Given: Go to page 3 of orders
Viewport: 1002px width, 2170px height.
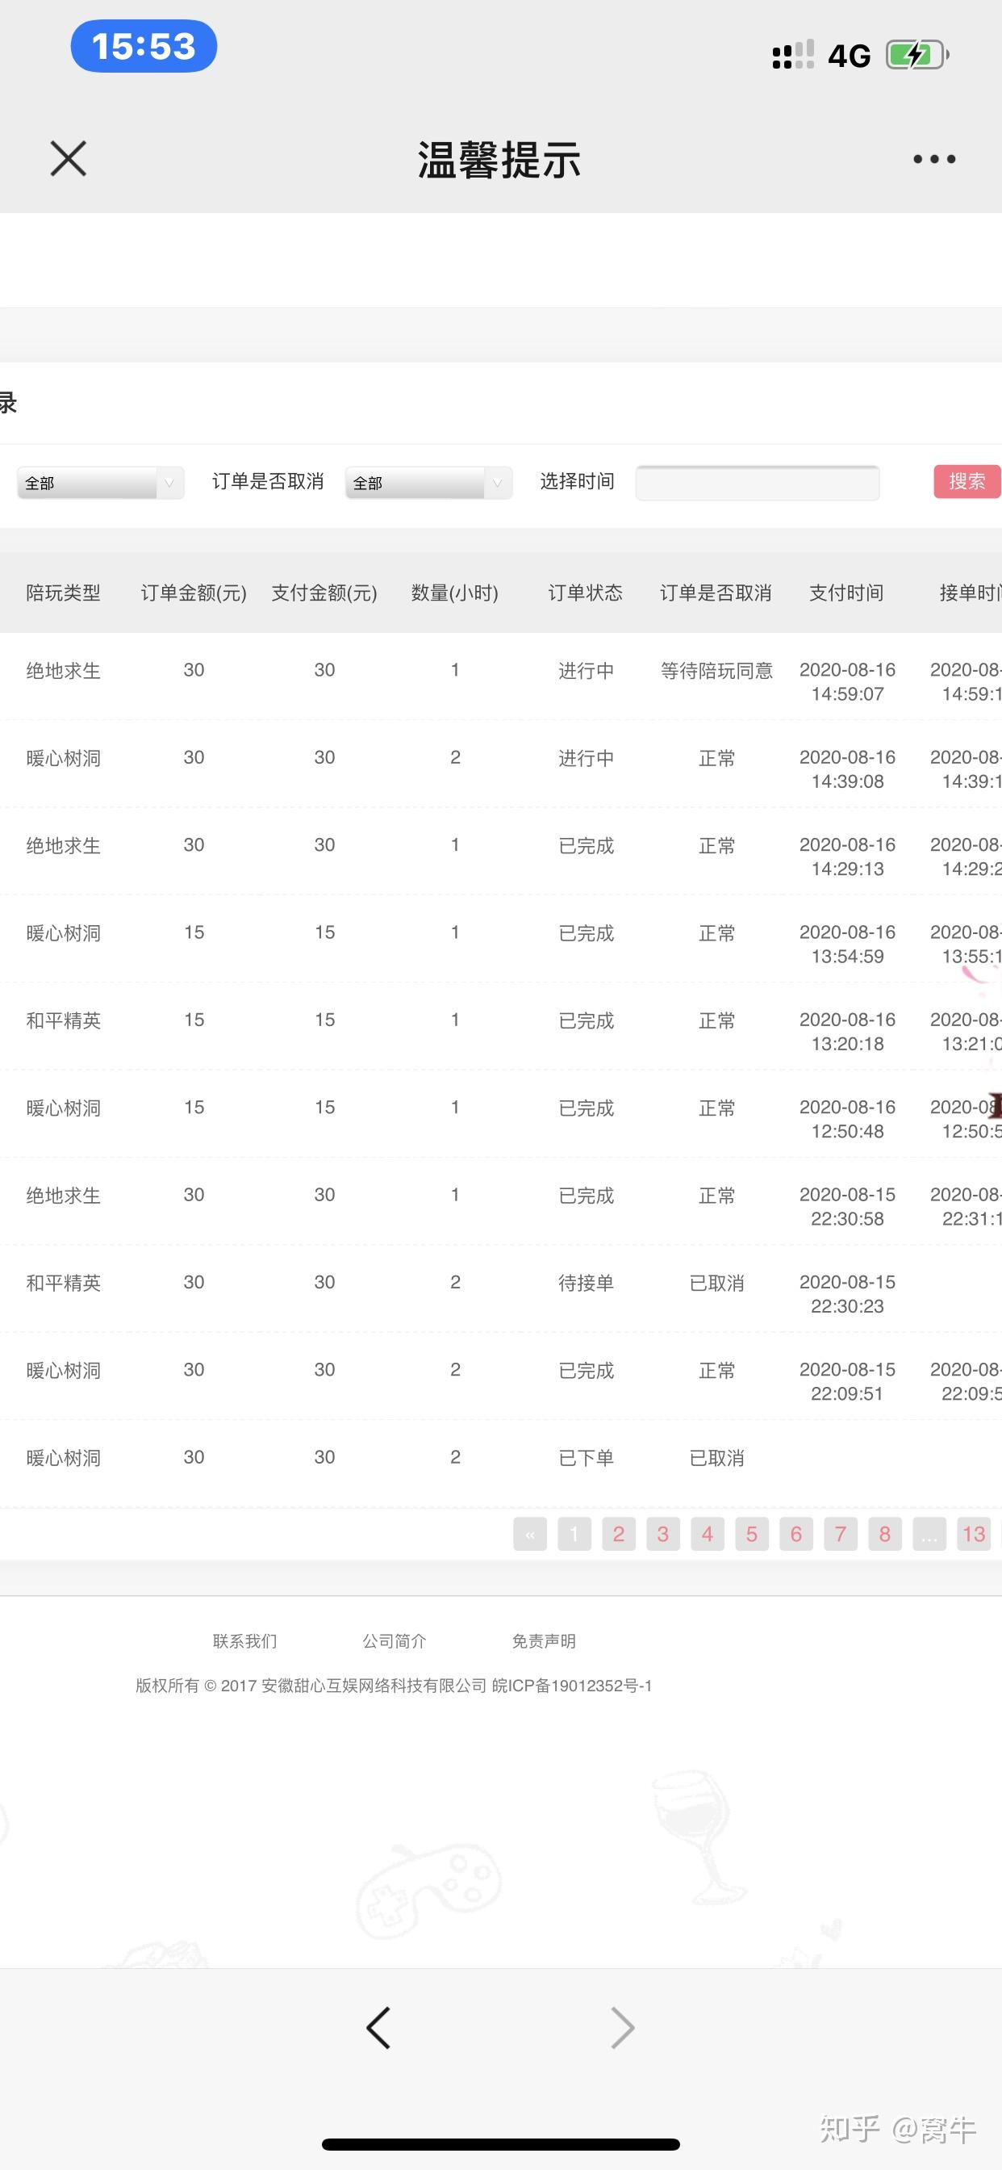Looking at the screenshot, I should (663, 1534).
